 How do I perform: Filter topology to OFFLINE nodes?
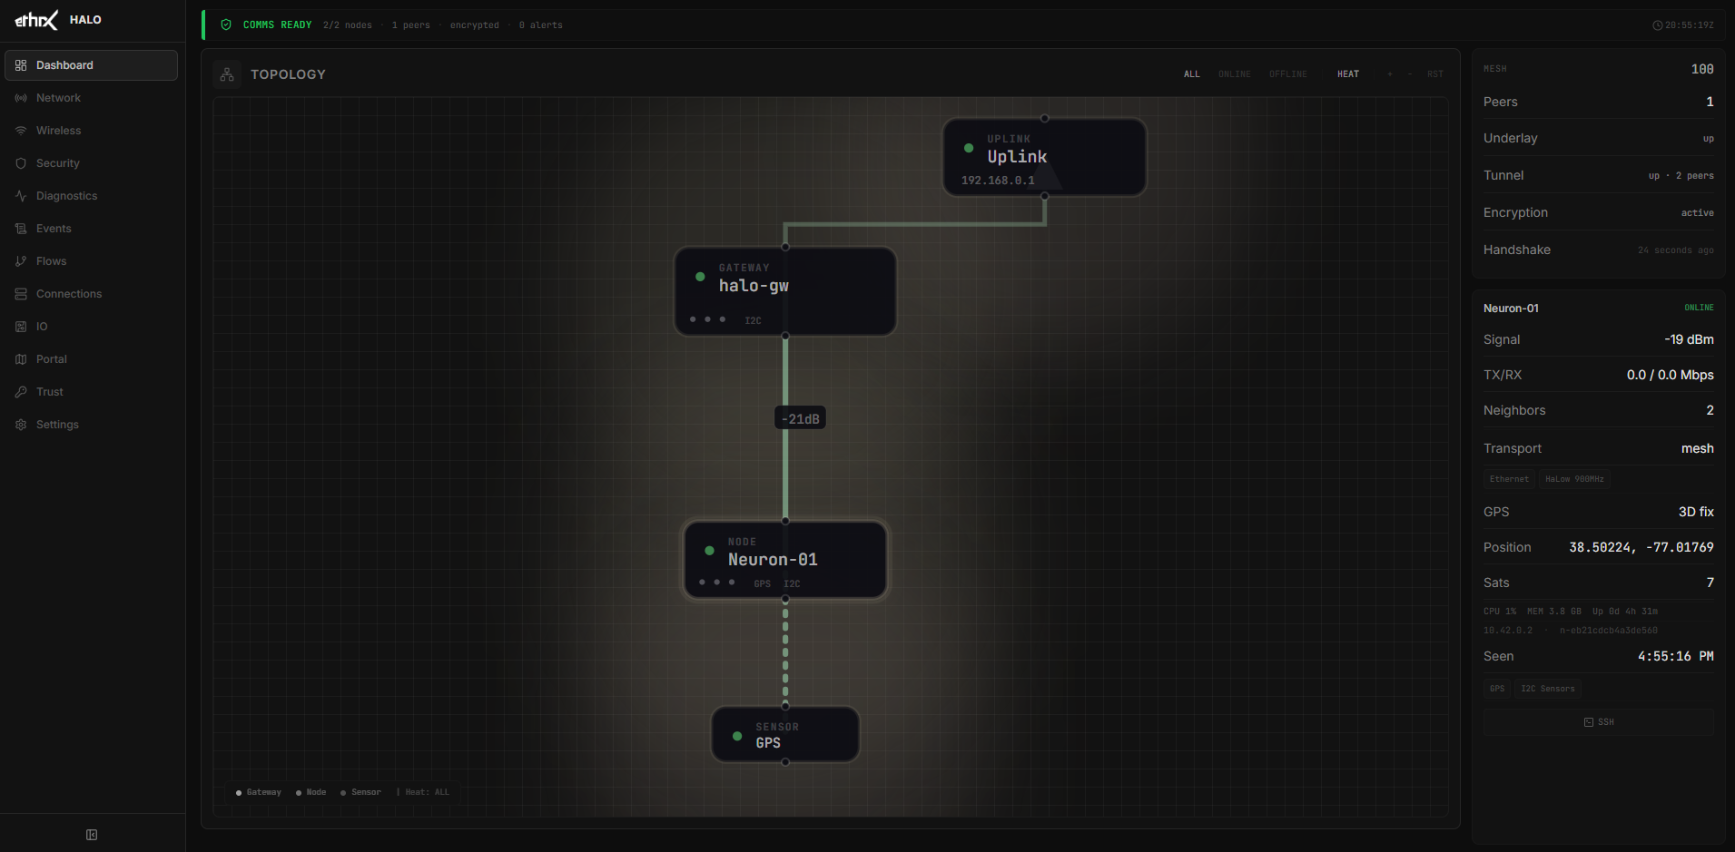[1288, 74]
